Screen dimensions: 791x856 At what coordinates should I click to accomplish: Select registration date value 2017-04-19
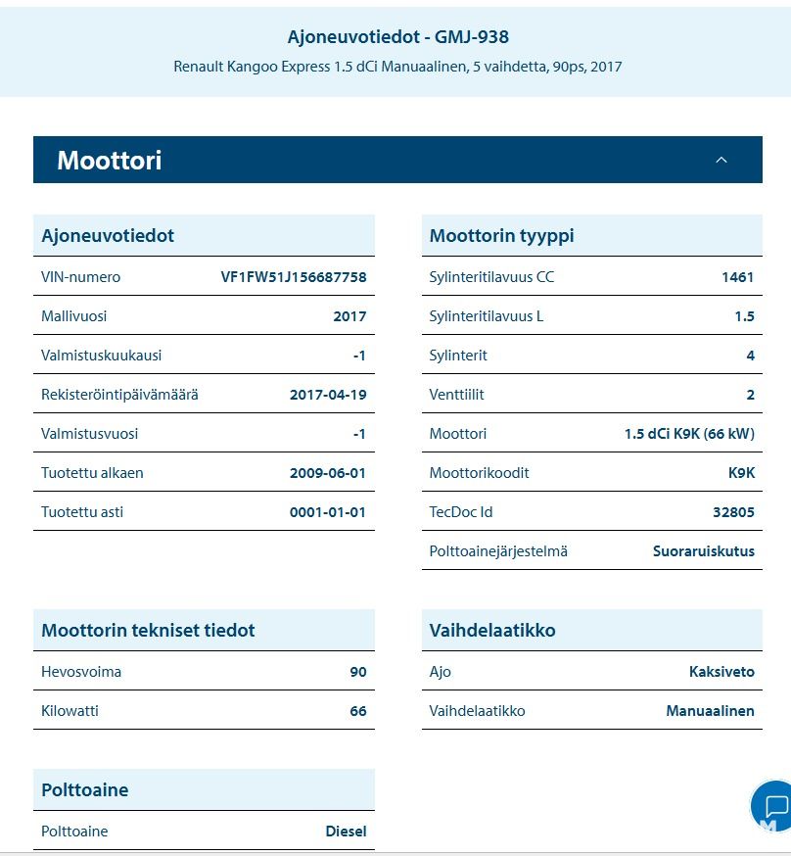pos(328,395)
